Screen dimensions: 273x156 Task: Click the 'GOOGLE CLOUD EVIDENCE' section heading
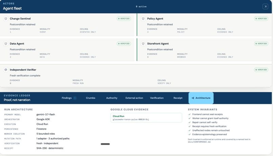point(129,110)
